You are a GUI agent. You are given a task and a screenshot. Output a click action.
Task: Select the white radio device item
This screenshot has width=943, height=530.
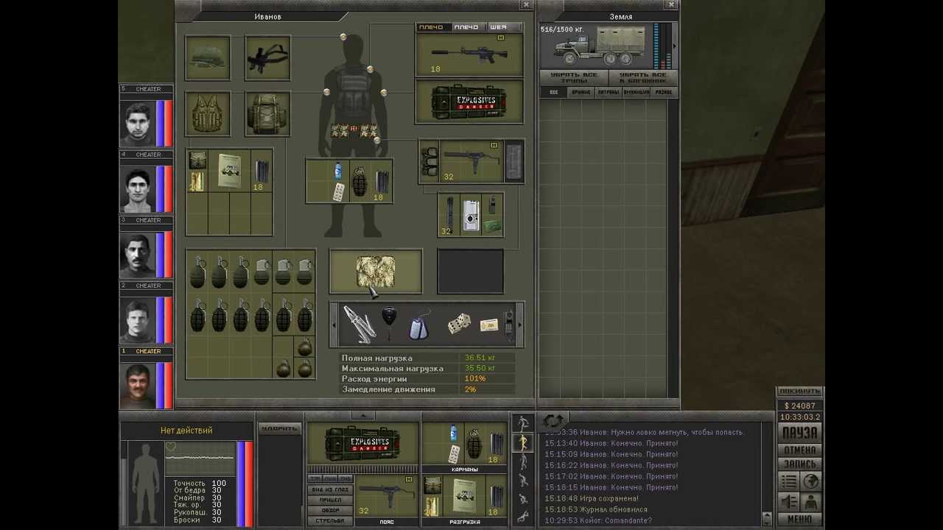471,216
